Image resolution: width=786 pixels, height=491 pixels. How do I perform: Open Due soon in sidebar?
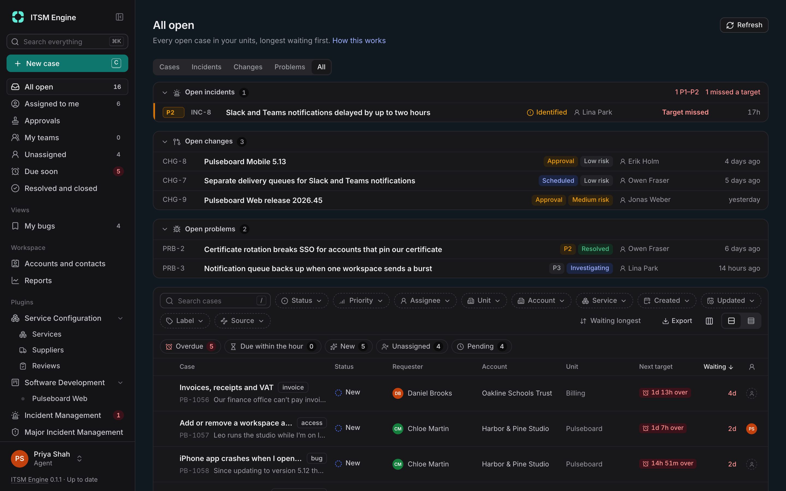tap(67, 172)
